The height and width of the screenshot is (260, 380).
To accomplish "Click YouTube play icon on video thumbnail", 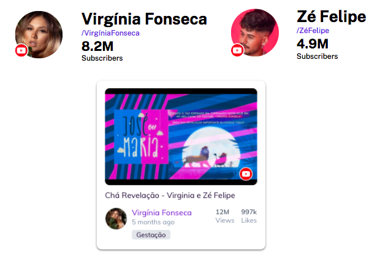I will tap(246, 174).
